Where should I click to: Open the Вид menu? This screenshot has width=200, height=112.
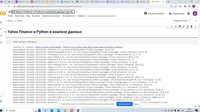pos(28,16)
